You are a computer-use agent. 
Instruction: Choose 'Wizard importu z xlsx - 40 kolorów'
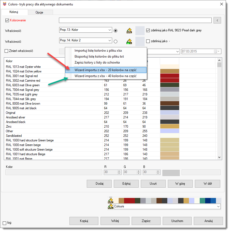tap(105, 76)
